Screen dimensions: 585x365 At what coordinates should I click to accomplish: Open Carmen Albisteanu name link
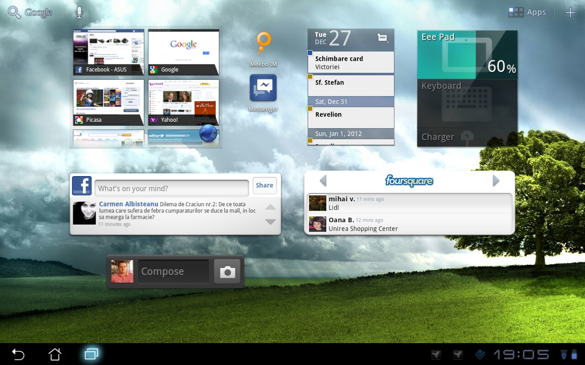click(x=128, y=204)
